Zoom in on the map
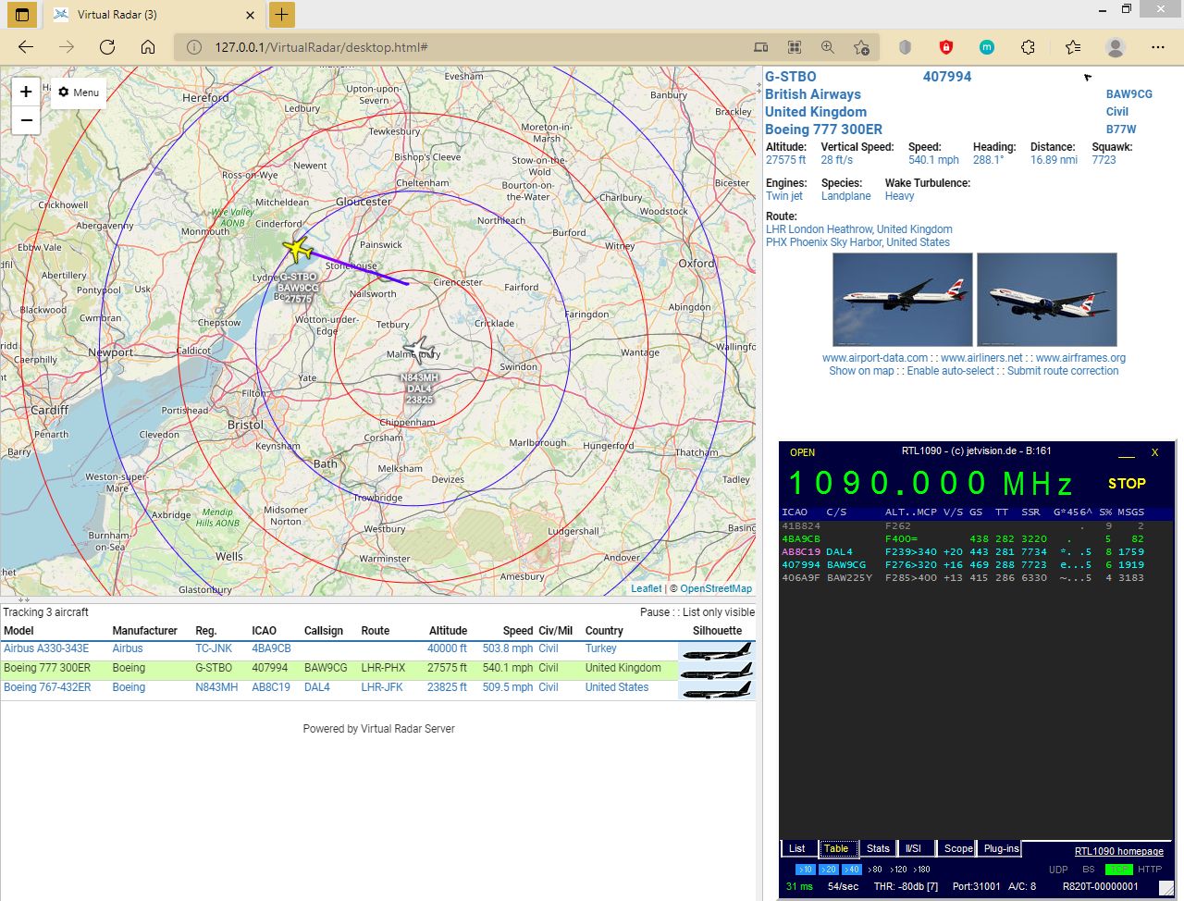The image size is (1184, 901). [26, 91]
